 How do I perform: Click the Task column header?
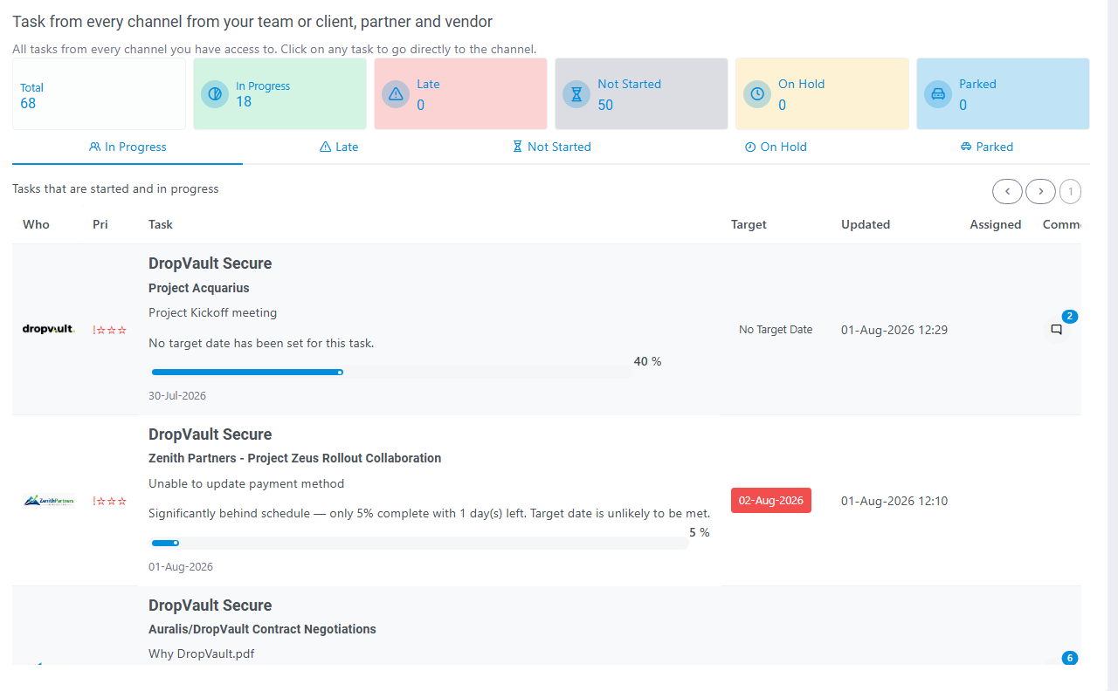click(161, 224)
